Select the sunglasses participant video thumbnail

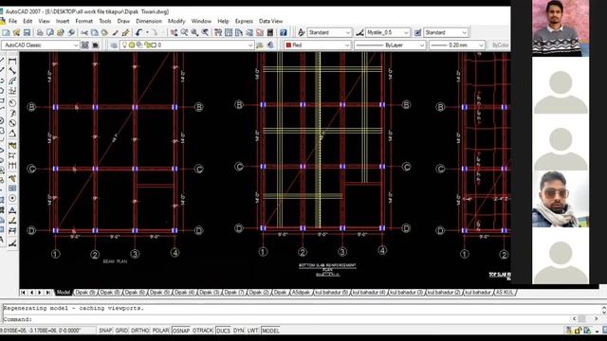point(561,199)
